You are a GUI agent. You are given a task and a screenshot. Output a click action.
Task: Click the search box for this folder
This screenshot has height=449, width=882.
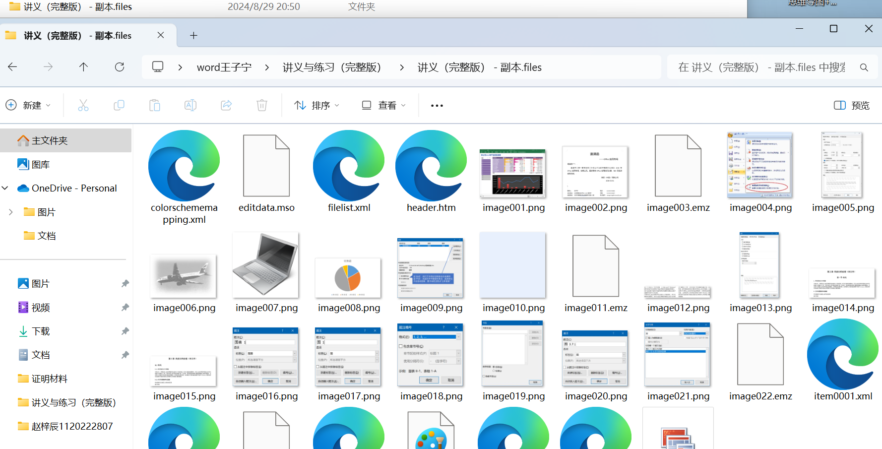click(761, 67)
